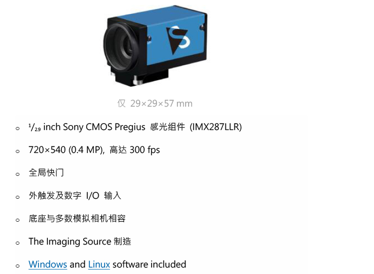Click the 300 fps frame rate text

[145, 150]
